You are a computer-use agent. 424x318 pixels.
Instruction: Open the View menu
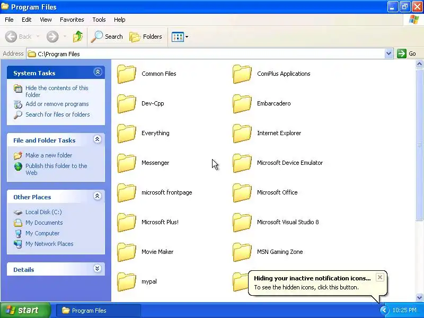click(46, 20)
